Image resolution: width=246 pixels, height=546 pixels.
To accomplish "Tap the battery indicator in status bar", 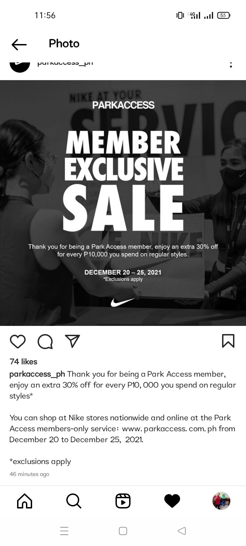I will coord(224,15).
